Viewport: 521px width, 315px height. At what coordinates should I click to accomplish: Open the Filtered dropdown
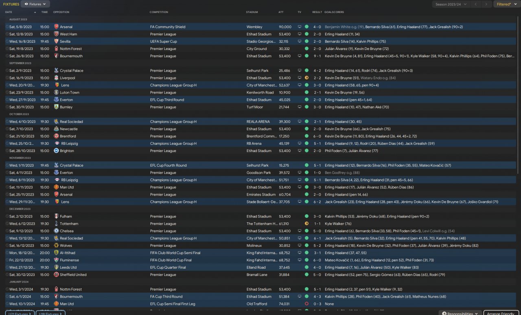[x=506, y=4]
